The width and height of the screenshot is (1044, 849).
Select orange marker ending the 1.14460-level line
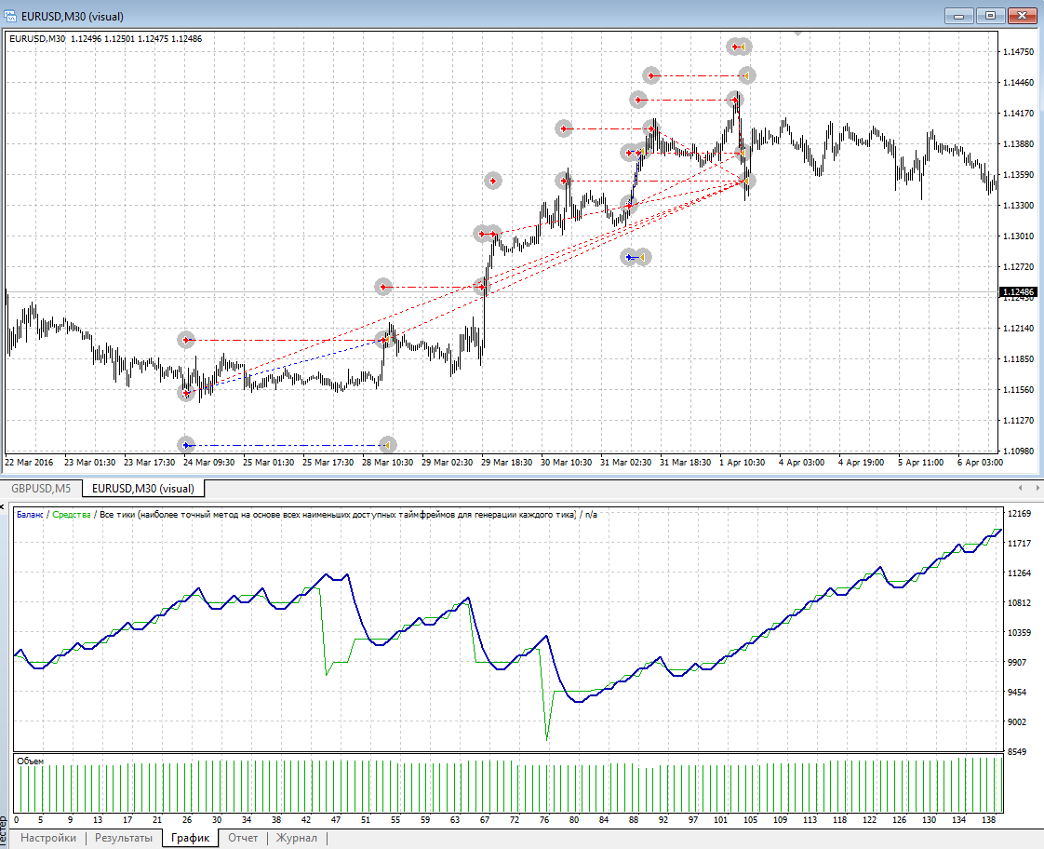click(x=747, y=76)
